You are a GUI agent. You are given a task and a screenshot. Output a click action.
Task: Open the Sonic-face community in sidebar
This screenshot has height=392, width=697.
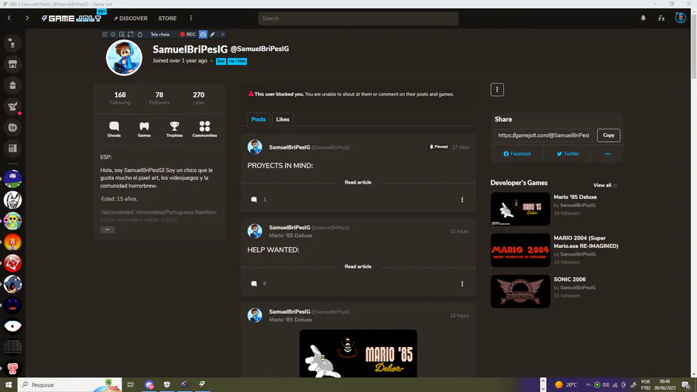(12, 284)
